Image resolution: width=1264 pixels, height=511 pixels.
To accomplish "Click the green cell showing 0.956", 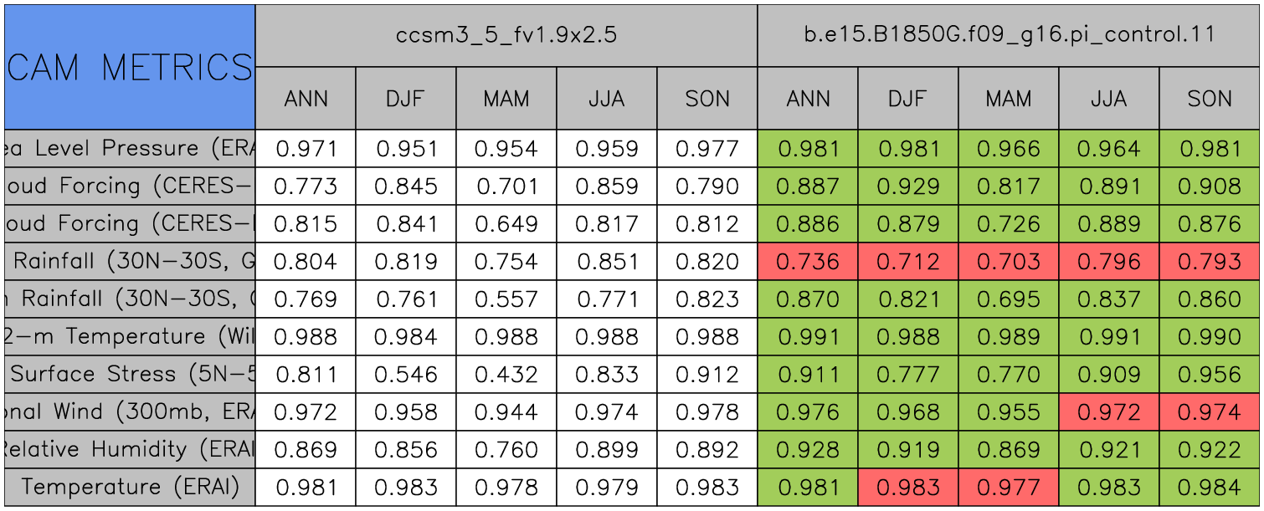I will (1210, 375).
